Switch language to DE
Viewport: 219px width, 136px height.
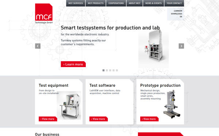coord(181,17)
